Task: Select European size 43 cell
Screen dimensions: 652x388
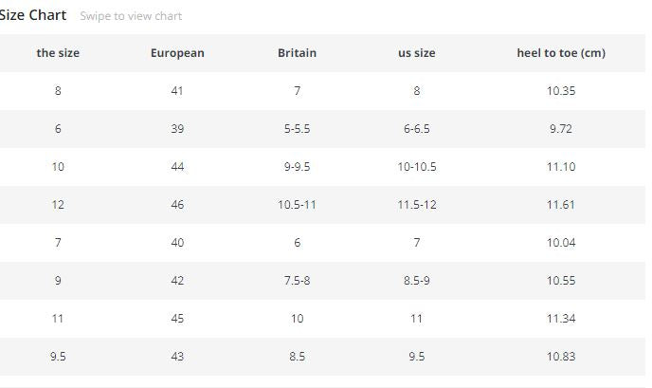Action: click(177, 357)
